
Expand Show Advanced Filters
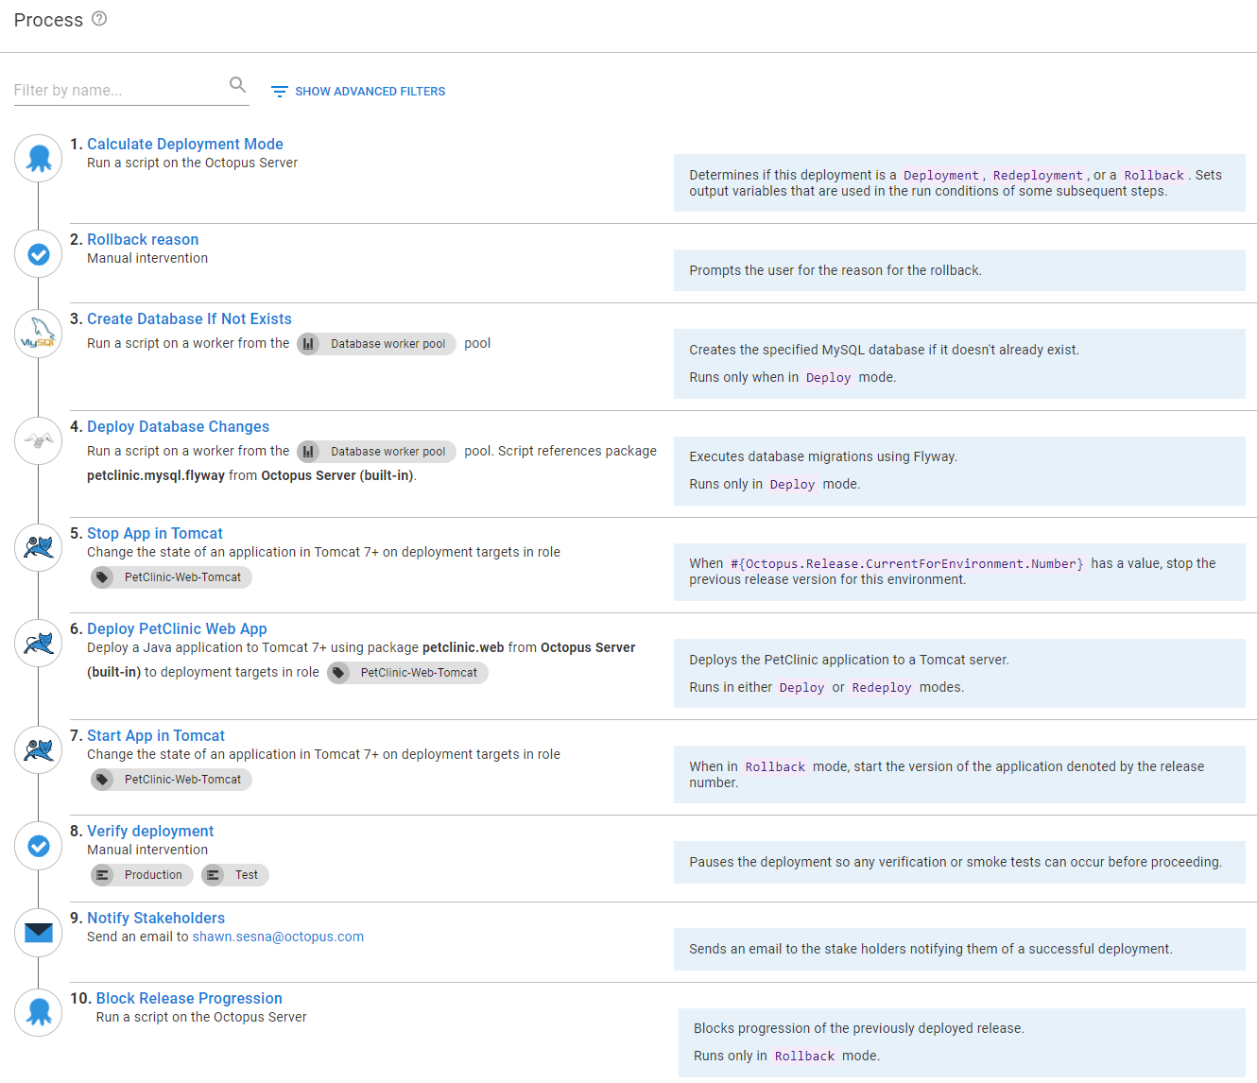(x=357, y=91)
